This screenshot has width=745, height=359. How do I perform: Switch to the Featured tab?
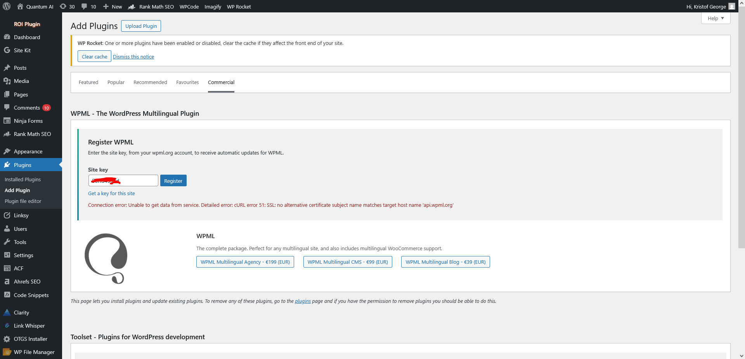coord(88,82)
